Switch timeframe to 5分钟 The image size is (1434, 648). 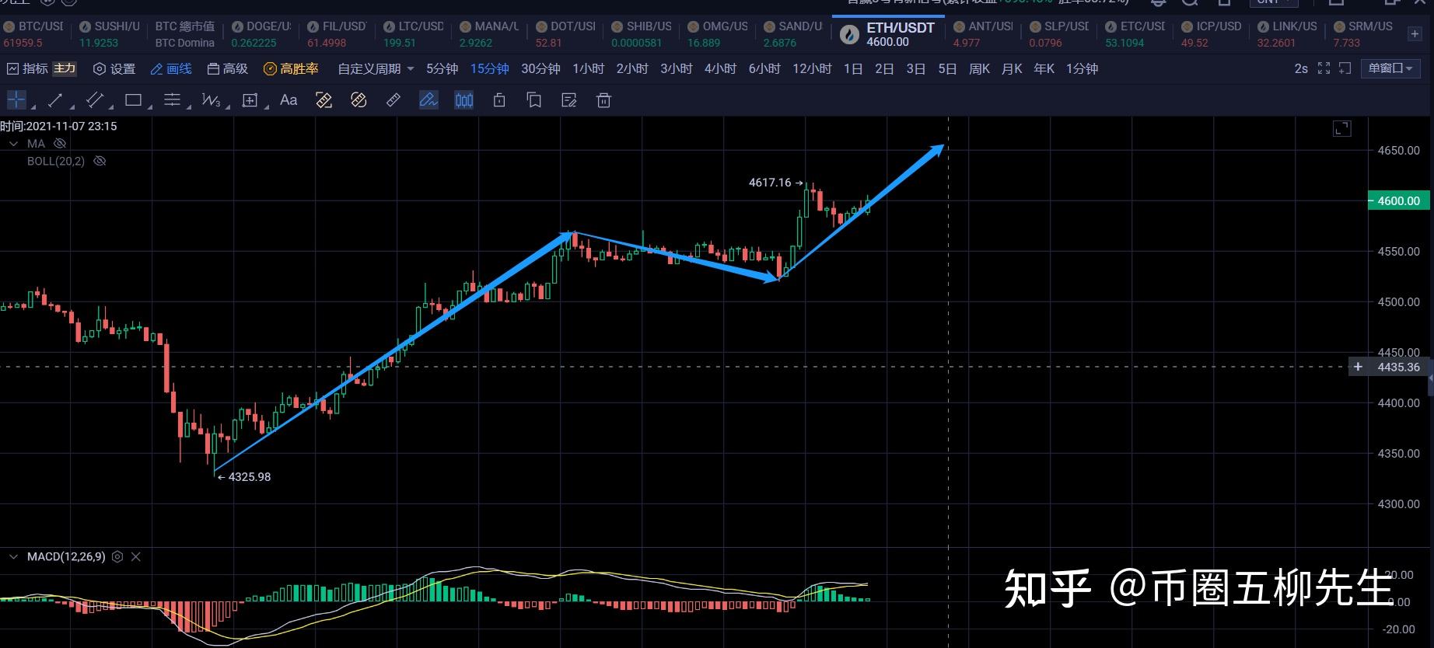tap(442, 68)
